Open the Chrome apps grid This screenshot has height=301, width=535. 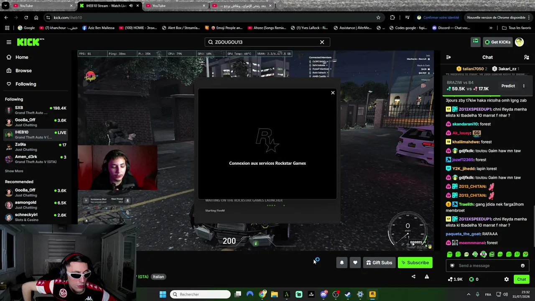point(7,28)
